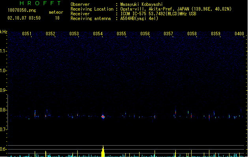Click the 0354 time marker
Screen dimensions: 248x157
[98, 34]
